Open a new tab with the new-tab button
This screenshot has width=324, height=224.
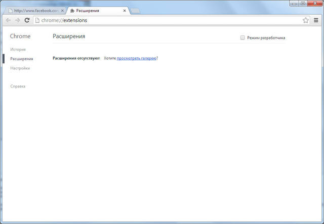point(135,11)
